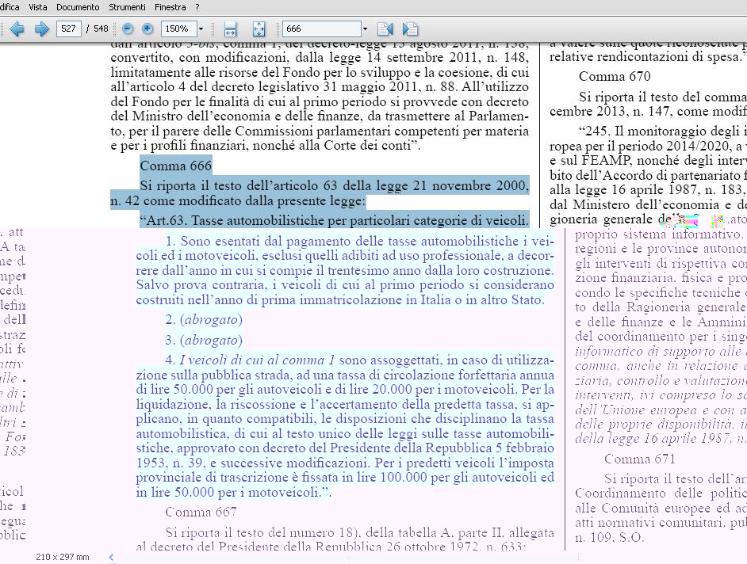This screenshot has width=747, height=564.
Task: Click 'Art.63. Tasse automobilistiche' line
Action: tap(334, 220)
